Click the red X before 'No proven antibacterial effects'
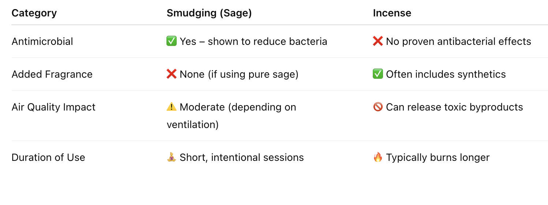The image size is (548, 205). 378,41
